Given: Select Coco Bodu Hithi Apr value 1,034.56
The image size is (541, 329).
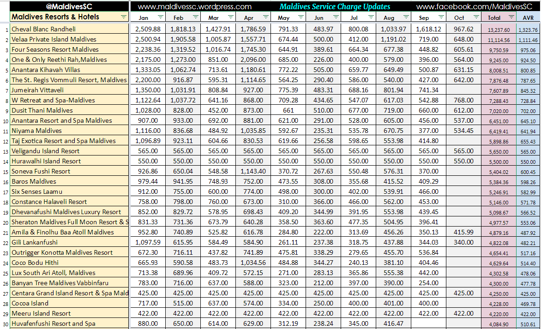Looking at the screenshot, I should (253, 263).
